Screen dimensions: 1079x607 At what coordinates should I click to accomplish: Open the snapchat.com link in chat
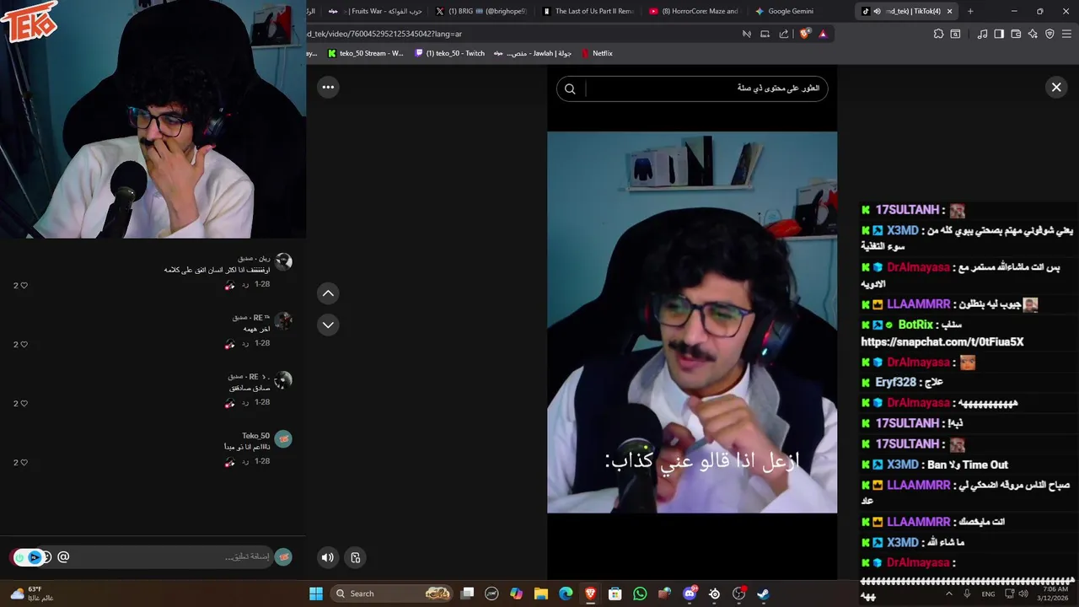[942, 342]
